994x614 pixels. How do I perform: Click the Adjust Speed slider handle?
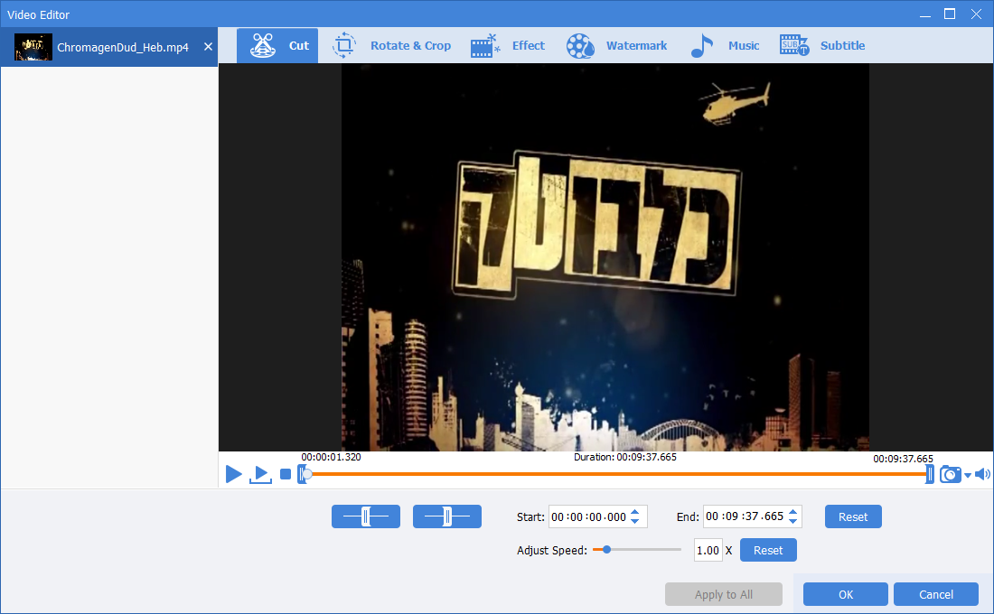click(606, 549)
